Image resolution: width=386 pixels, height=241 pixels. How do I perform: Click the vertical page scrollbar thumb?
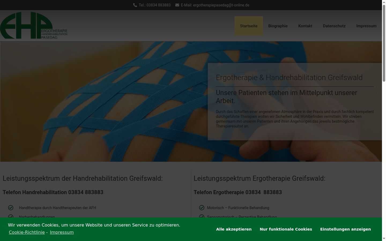pyautogui.click(x=384, y=43)
